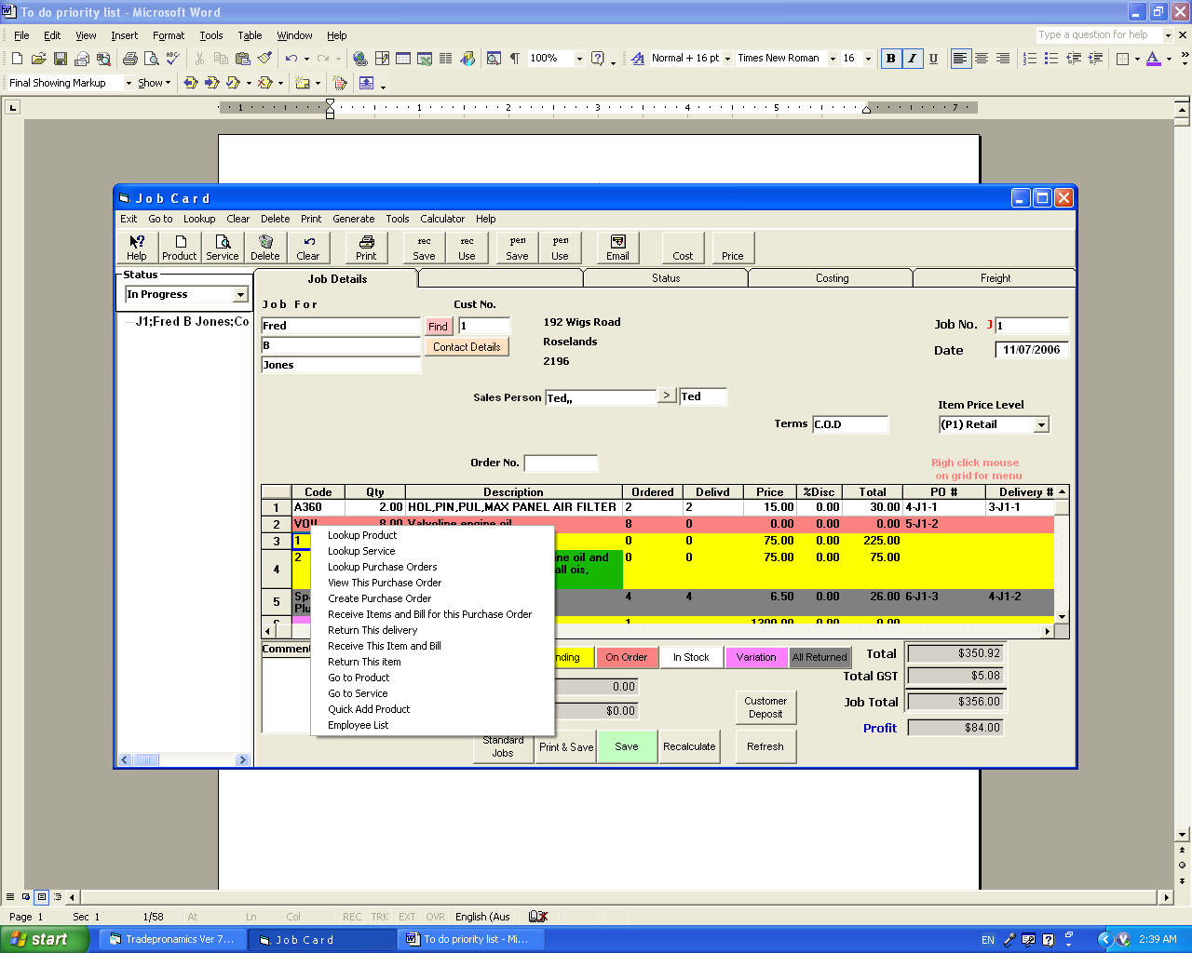Toggle italic formatting in the Word toolbar
The image size is (1192, 953).
(x=911, y=58)
